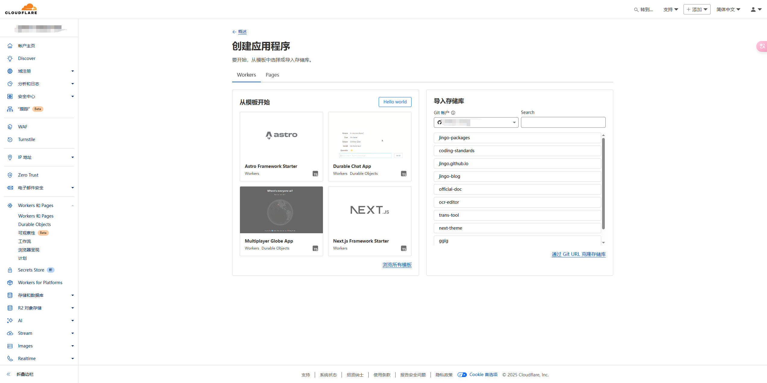This screenshot has width=767, height=383.
Task: Click the security center icon
Action: (10, 96)
